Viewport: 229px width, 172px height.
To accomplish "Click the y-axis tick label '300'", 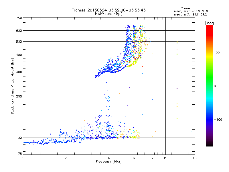I will point(19,72).
